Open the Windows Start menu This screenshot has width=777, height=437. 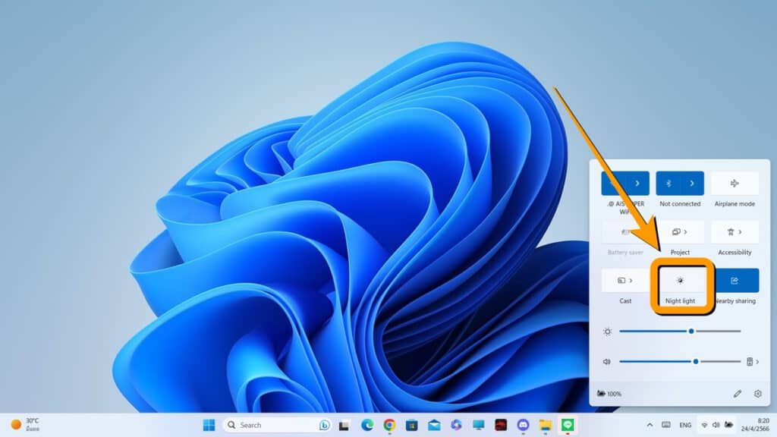click(209, 425)
